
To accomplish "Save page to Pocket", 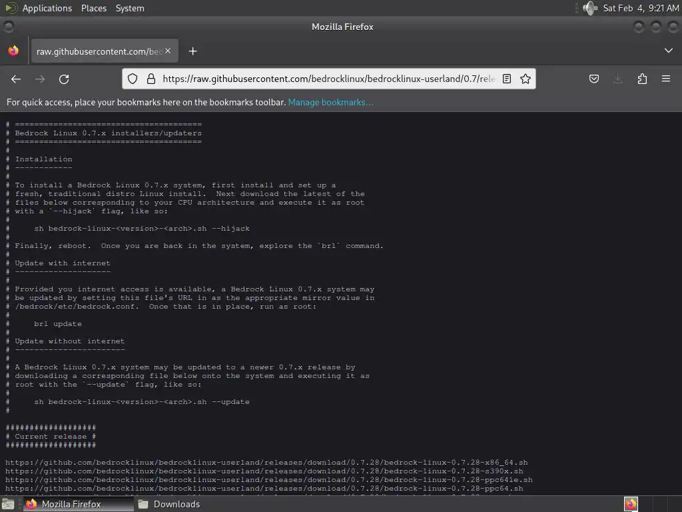I will [x=593, y=79].
